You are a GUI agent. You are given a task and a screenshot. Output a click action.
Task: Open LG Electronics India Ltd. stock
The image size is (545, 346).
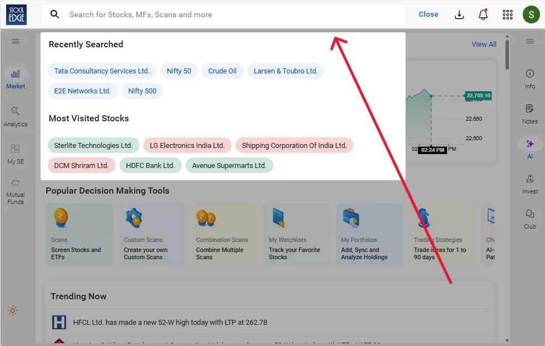coord(187,146)
